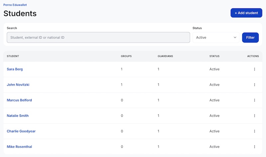Click the GUARDIANS column header
The width and height of the screenshot is (266, 157).
[165, 56]
